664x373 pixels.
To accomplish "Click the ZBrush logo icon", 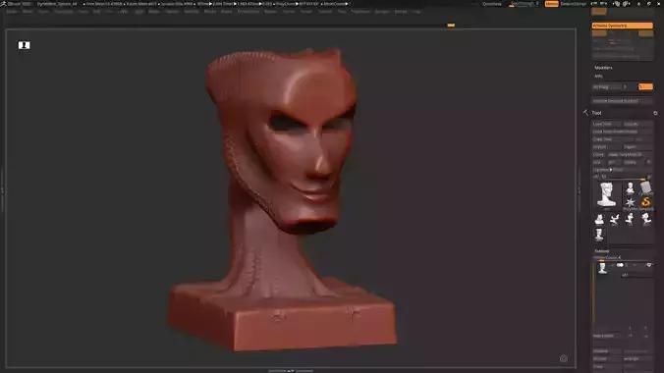I will point(3,3).
